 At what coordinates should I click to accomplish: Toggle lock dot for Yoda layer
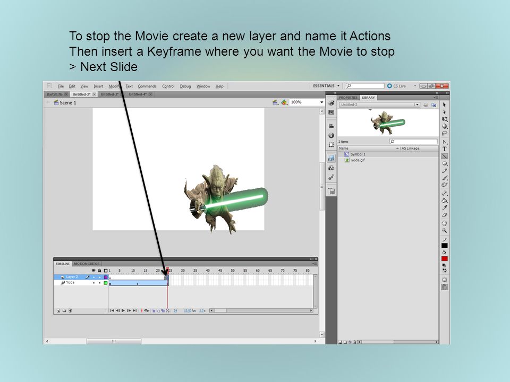[x=99, y=283]
